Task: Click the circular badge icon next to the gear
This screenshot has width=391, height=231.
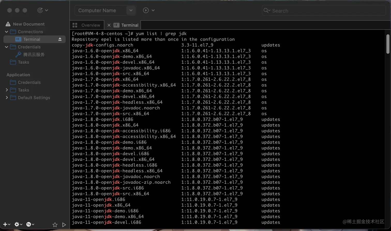Action: pyautogui.click(x=29, y=224)
